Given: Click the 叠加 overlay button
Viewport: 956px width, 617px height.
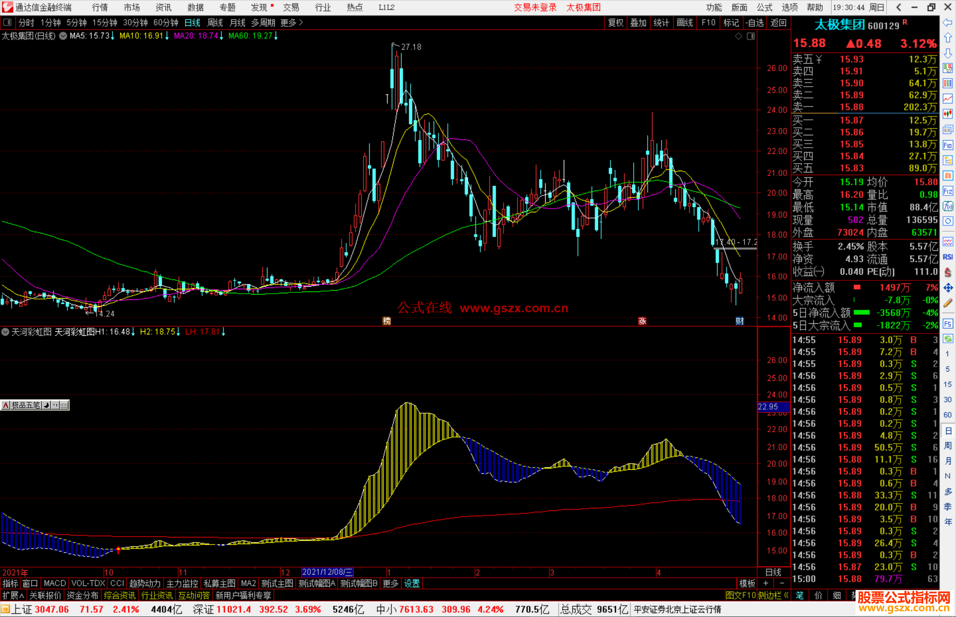Looking at the screenshot, I should click(639, 23).
